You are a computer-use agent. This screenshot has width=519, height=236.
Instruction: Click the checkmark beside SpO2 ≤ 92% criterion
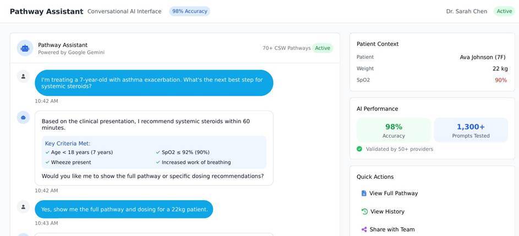(158, 152)
